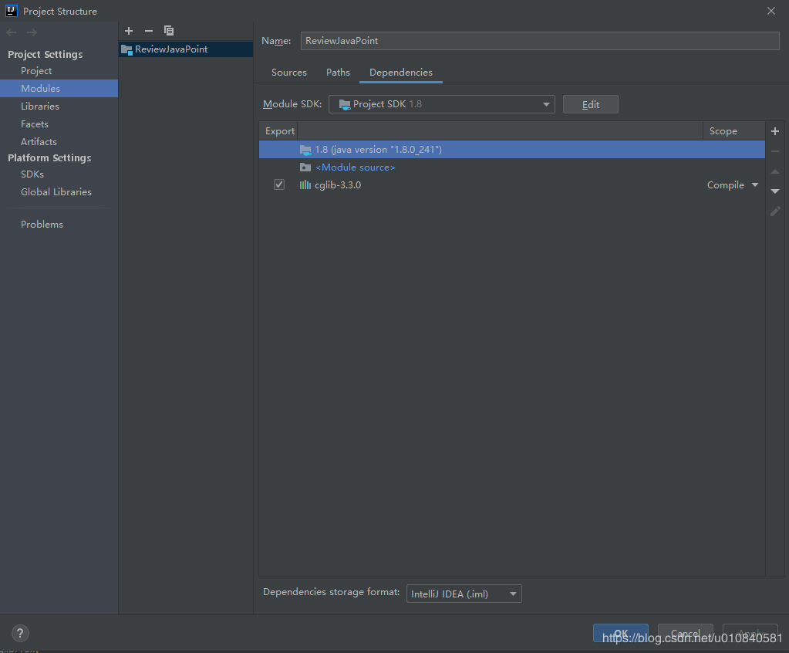Click the remove module minus icon
Screen dimensions: 789x653
[x=149, y=31]
